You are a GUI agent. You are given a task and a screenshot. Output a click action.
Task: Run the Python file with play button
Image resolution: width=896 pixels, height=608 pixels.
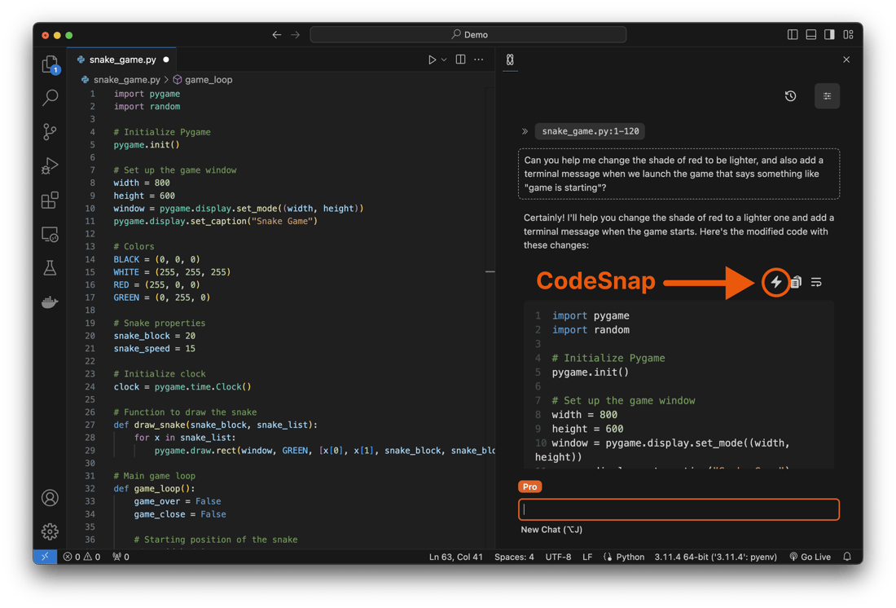point(432,59)
